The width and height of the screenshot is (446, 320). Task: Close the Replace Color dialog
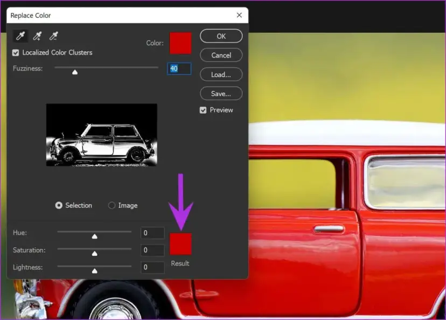tap(239, 15)
